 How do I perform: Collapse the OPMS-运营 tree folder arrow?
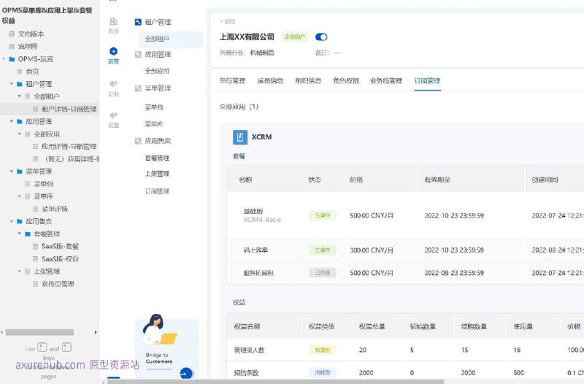4,59
